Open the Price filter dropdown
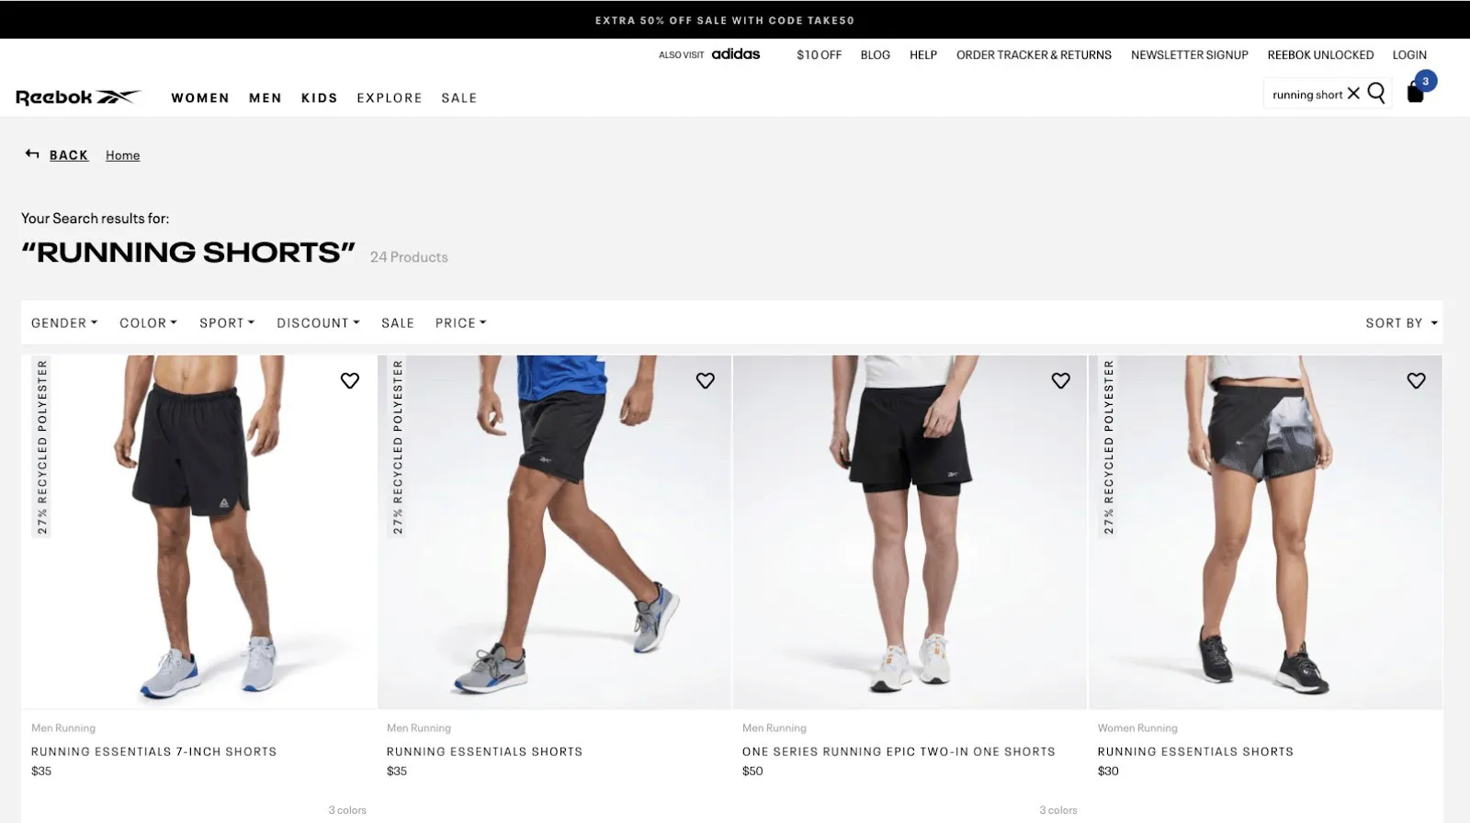This screenshot has width=1470, height=823. pos(460,323)
